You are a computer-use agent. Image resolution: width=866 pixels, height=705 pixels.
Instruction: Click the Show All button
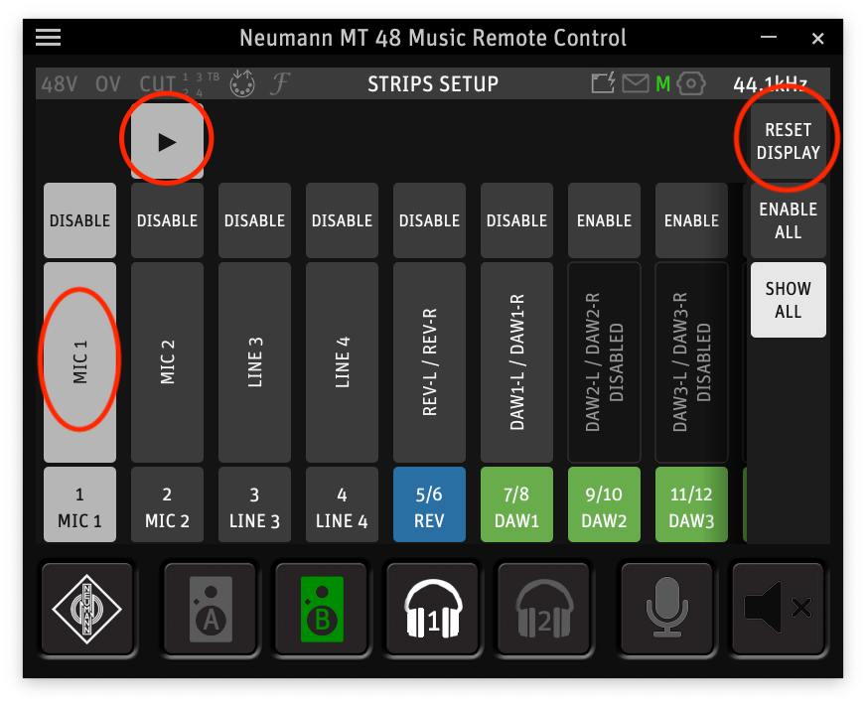tap(788, 300)
